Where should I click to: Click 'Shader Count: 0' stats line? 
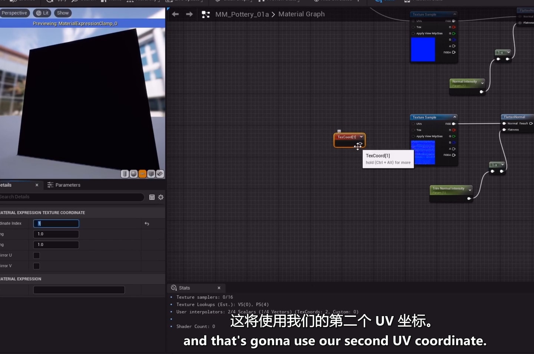pyautogui.click(x=196, y=327)
